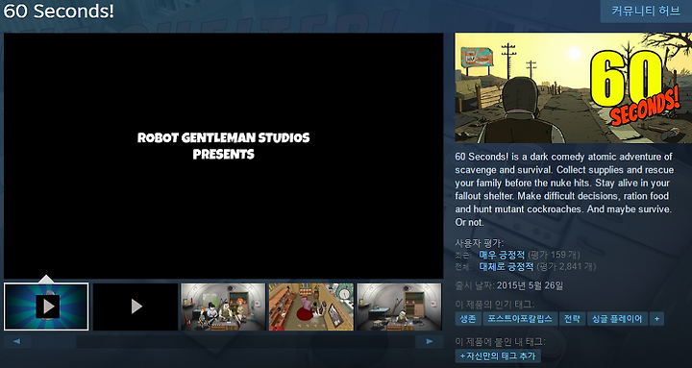Click the thumbnail strip scrollbar handle
The height and width of the screenshot is (368, 692).
pos(54,341)
